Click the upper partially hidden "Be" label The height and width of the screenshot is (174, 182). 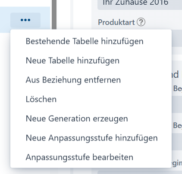(178, 89)
